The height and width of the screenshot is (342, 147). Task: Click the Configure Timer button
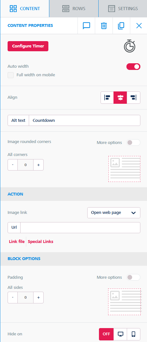point(28,46)
